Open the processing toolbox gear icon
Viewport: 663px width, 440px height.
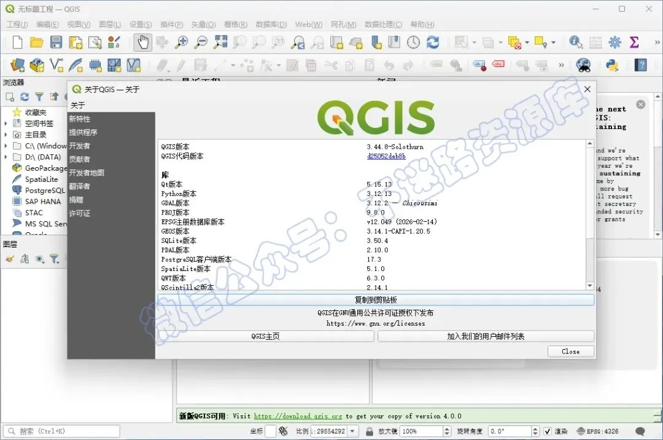(615, 42)
